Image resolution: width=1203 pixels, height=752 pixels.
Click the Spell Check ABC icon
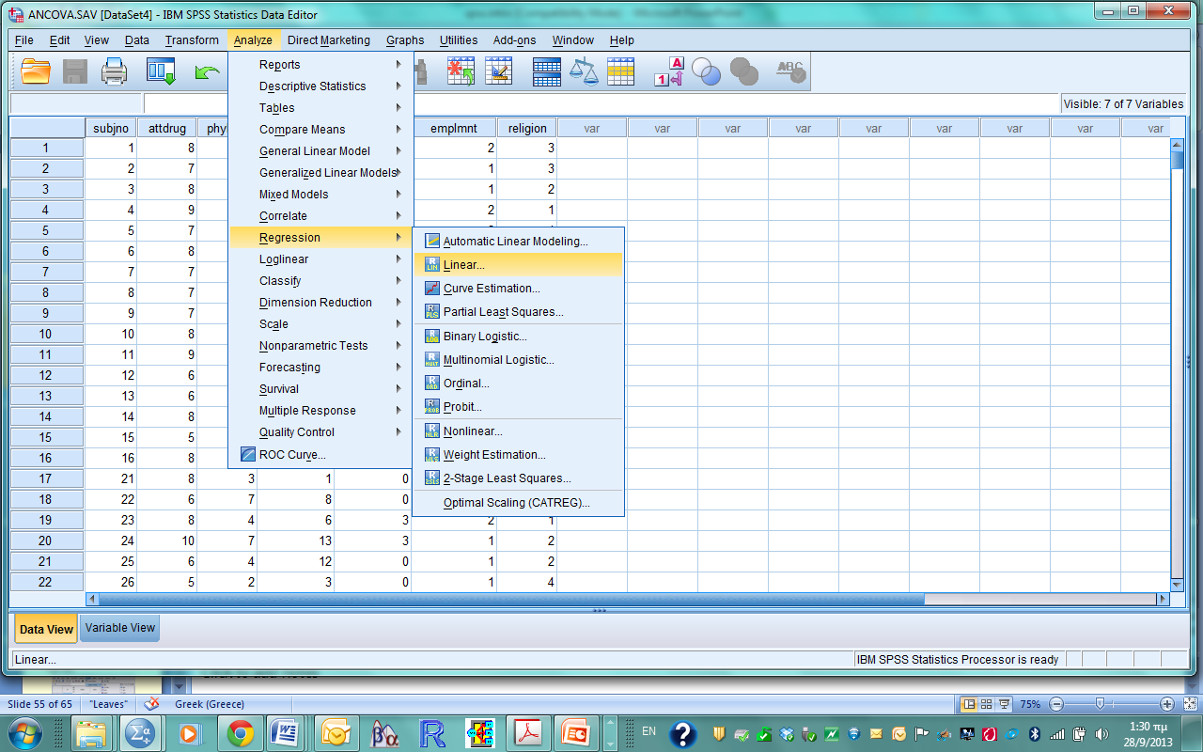[x=790, y=71]
